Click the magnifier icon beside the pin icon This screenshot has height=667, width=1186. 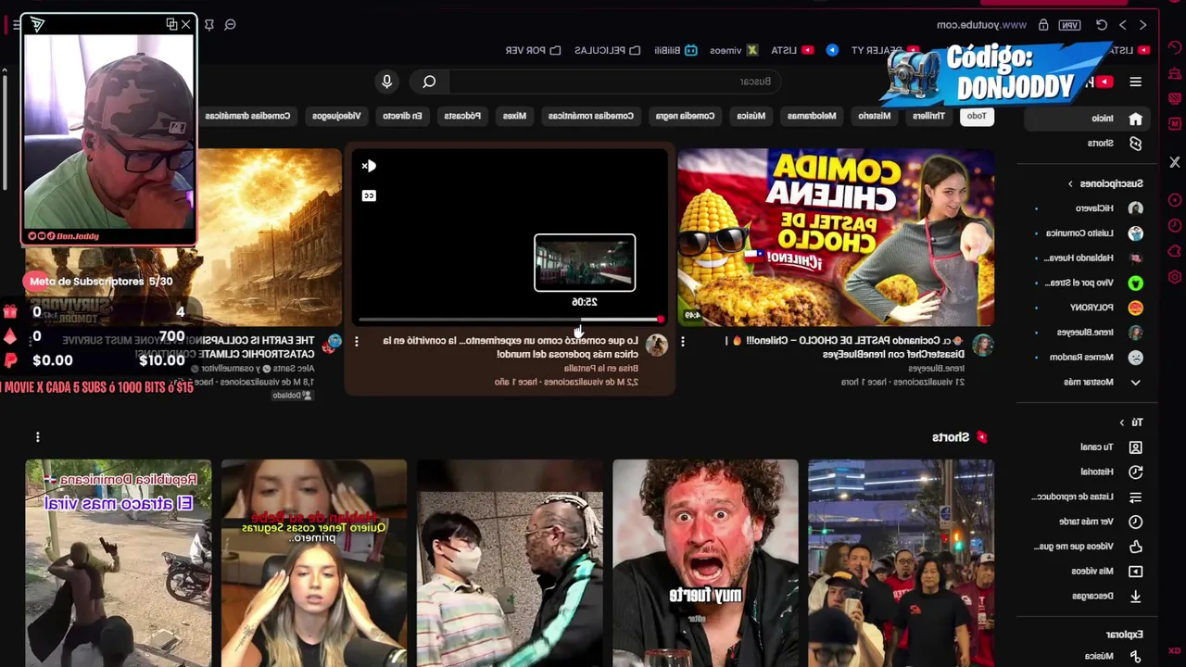230,25
